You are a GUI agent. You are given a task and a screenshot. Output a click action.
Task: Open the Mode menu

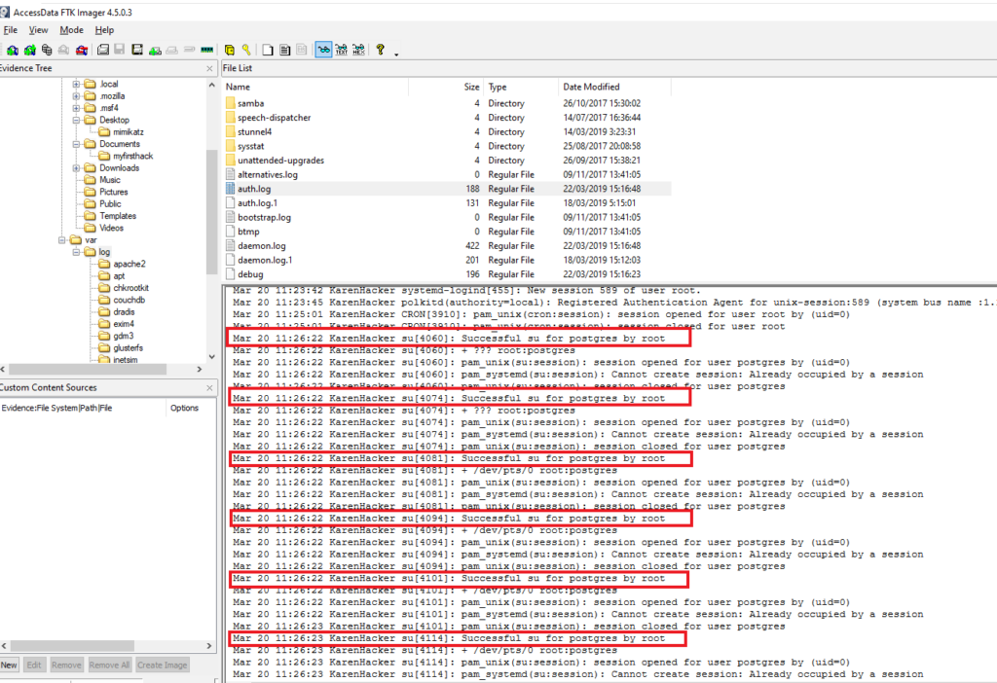tap(70, 30)
